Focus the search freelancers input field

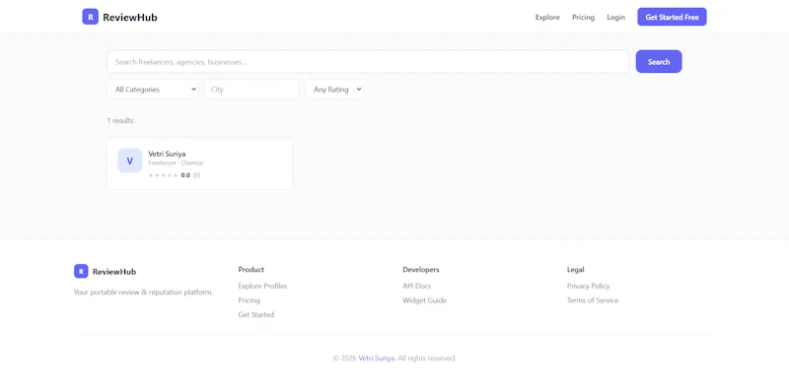pos(368,62)
